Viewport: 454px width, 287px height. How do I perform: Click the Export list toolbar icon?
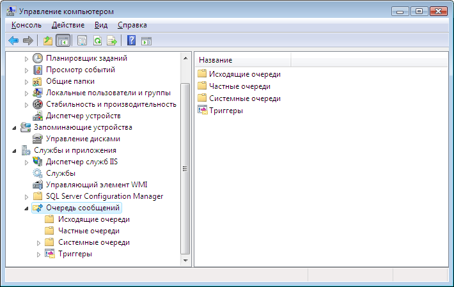click(x=112, y=41)
